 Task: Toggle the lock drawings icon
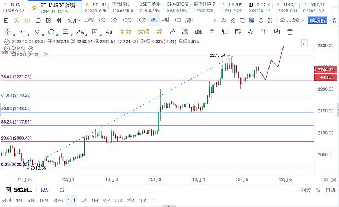pos(212,32)
